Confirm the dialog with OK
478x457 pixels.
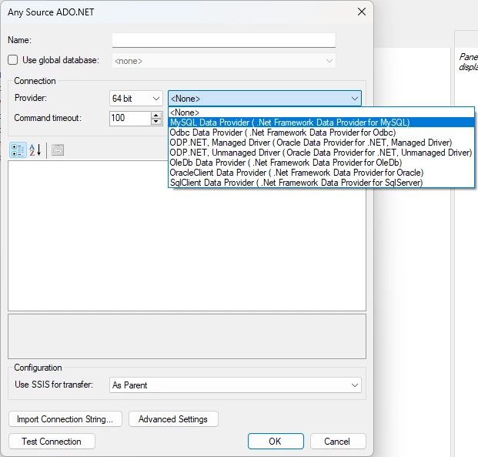pyautogui.click(x=276, y=441)
